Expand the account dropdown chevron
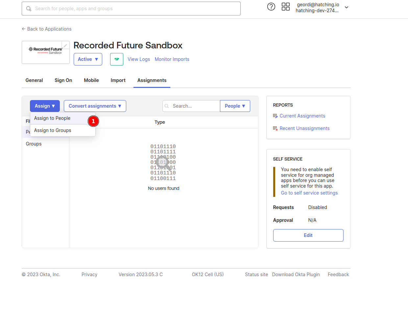Screen dimensions: 408x315 [x=346, y=7]
